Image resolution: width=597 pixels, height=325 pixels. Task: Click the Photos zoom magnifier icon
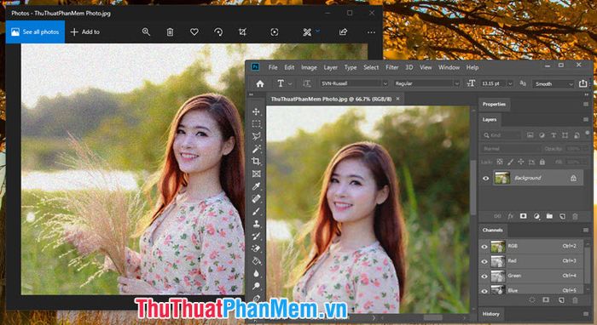(x=146, y=31)
